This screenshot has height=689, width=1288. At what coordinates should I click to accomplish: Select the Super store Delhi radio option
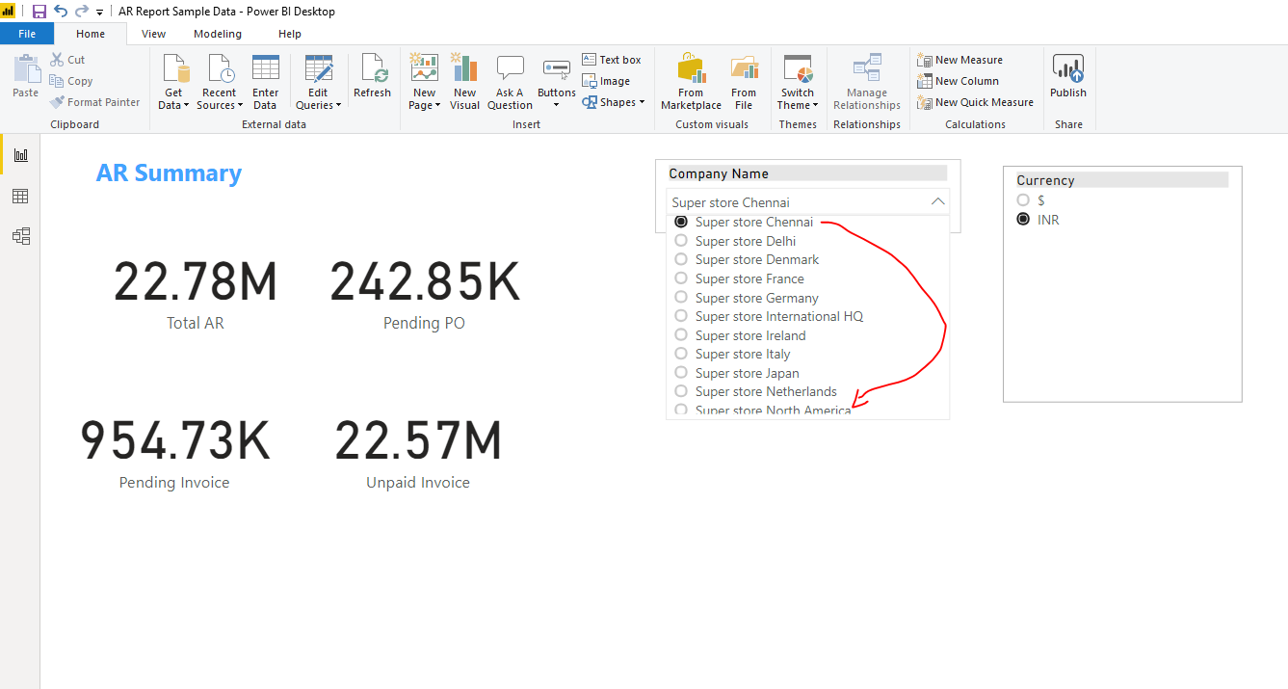681,241
